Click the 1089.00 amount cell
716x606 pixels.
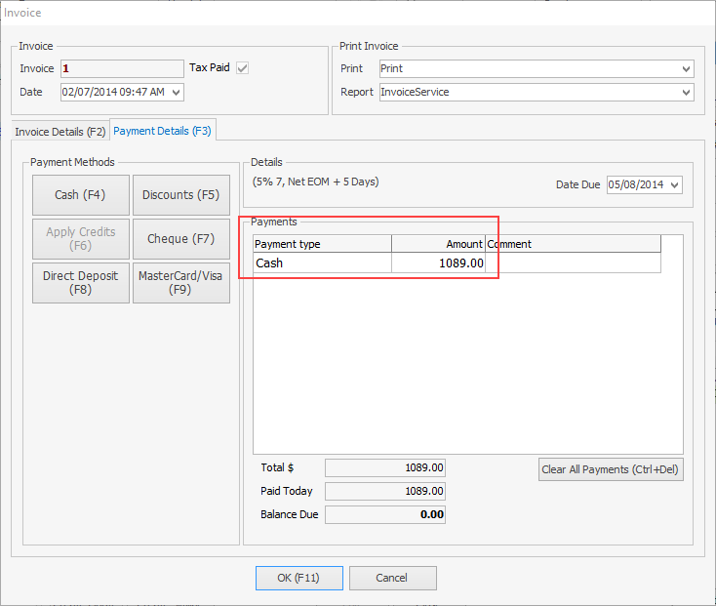(438, 263)
